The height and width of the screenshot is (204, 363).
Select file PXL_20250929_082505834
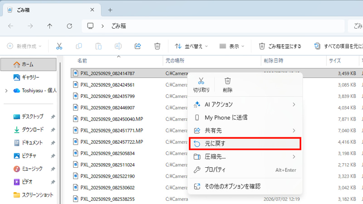click(108, 153)
